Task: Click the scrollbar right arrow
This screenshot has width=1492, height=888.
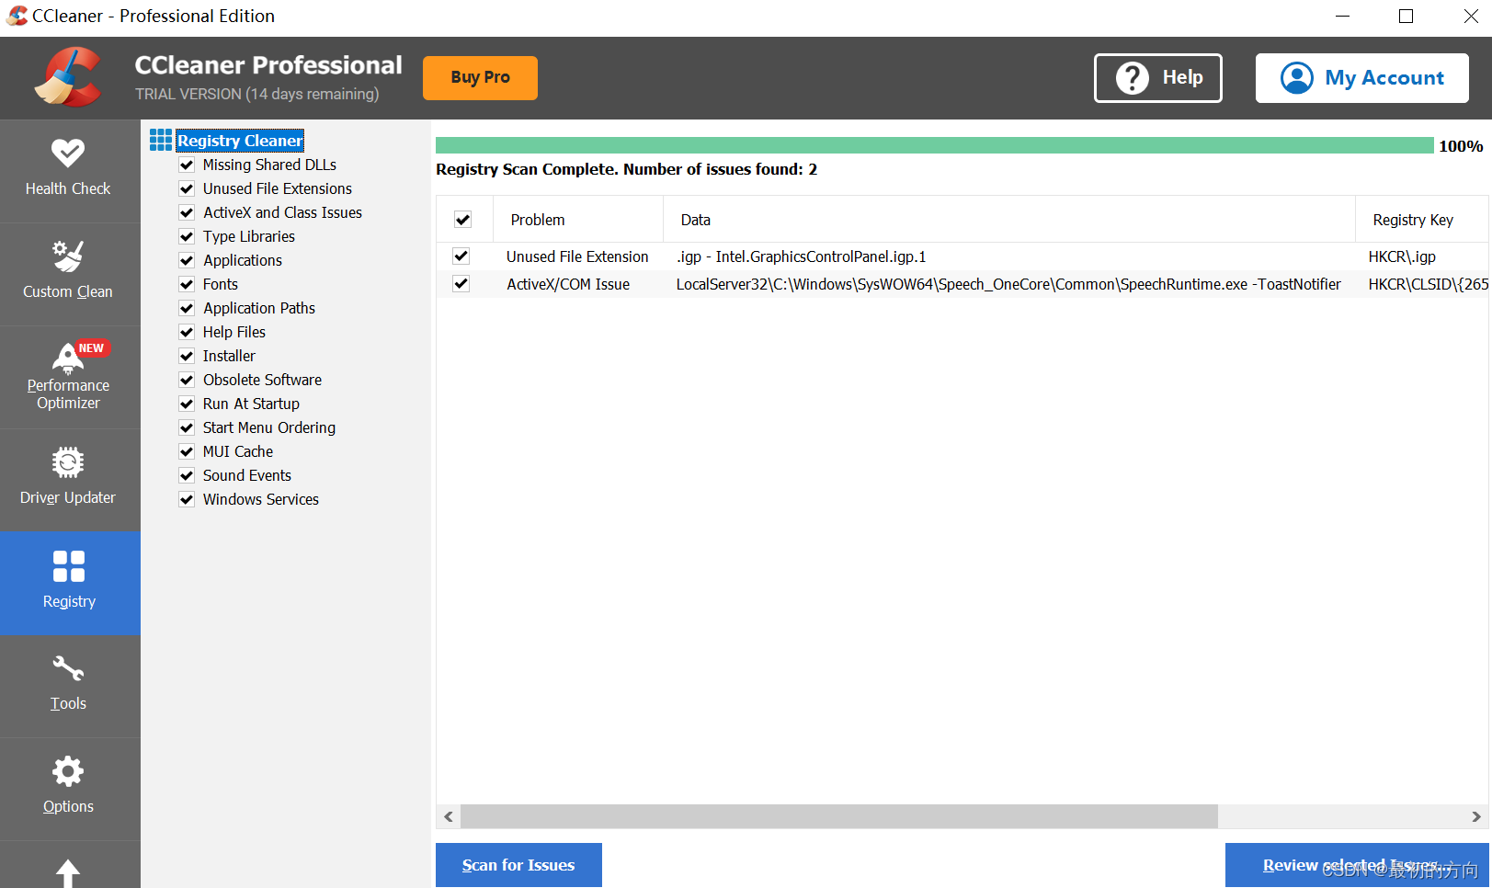Action: pyautogui.click(x=1476, y=816)
